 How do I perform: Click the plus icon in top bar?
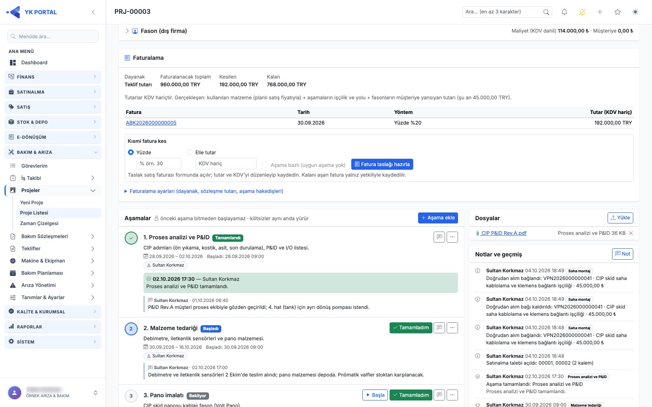click(600, 12)
